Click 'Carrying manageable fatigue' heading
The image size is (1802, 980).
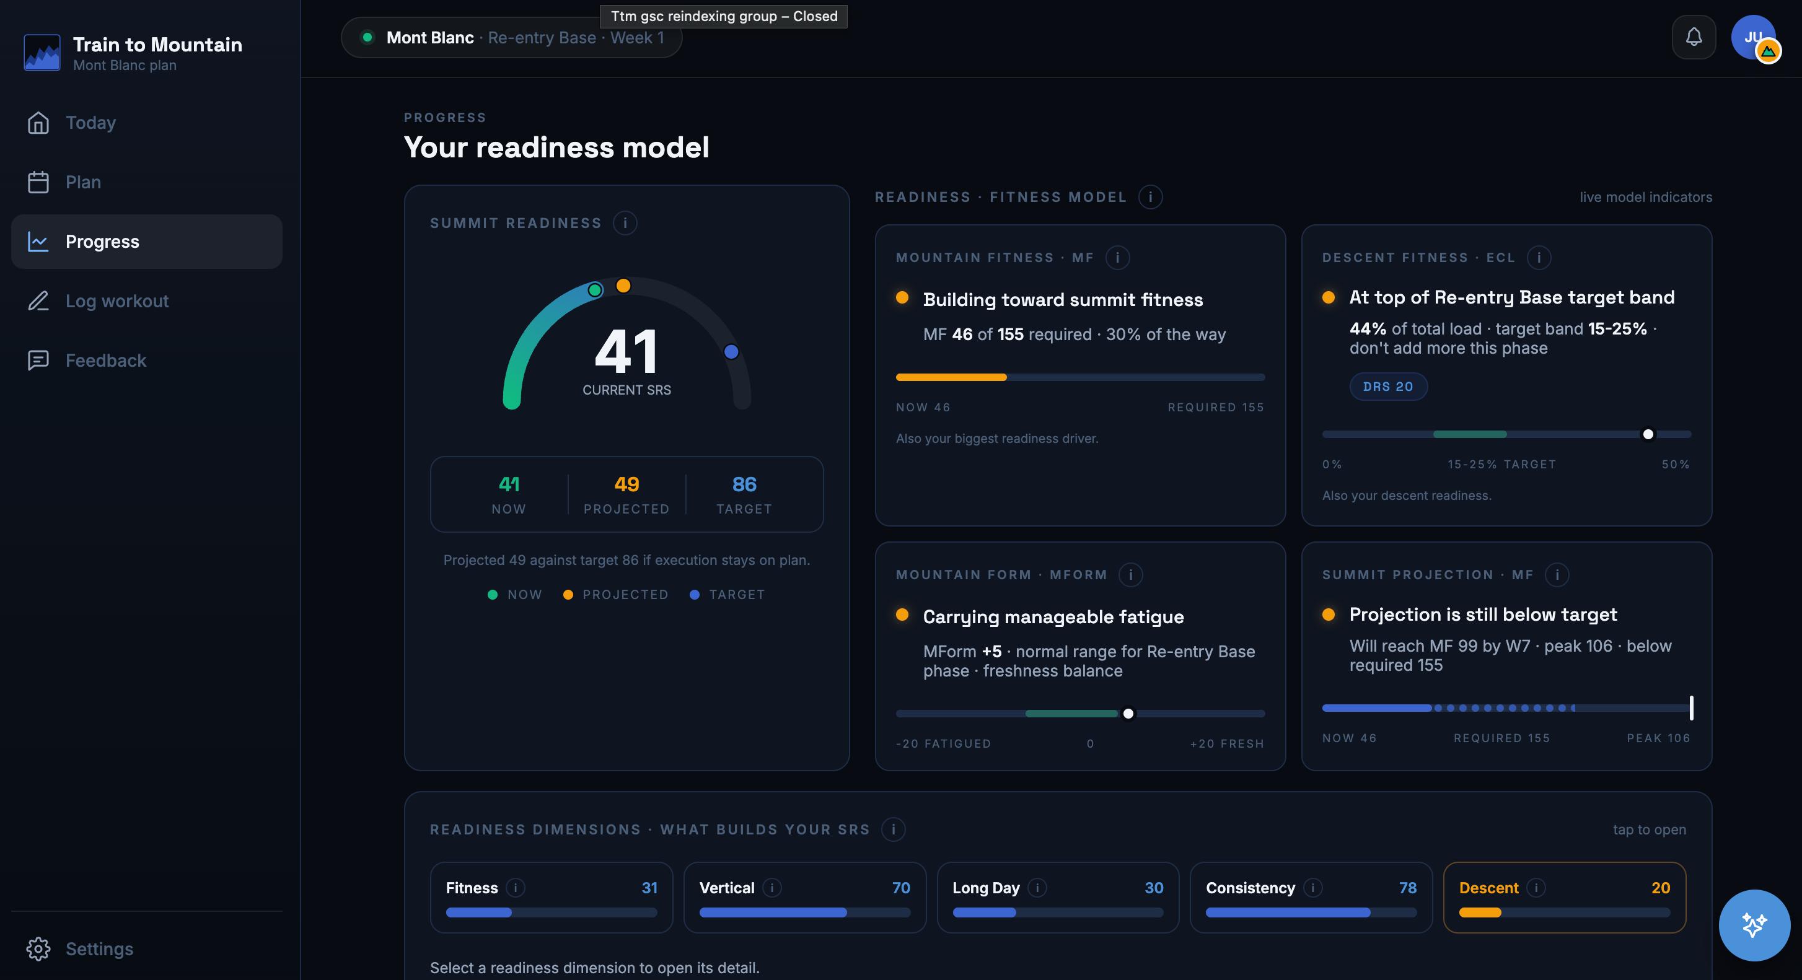pyautogui.click(x=1053, y=617)
